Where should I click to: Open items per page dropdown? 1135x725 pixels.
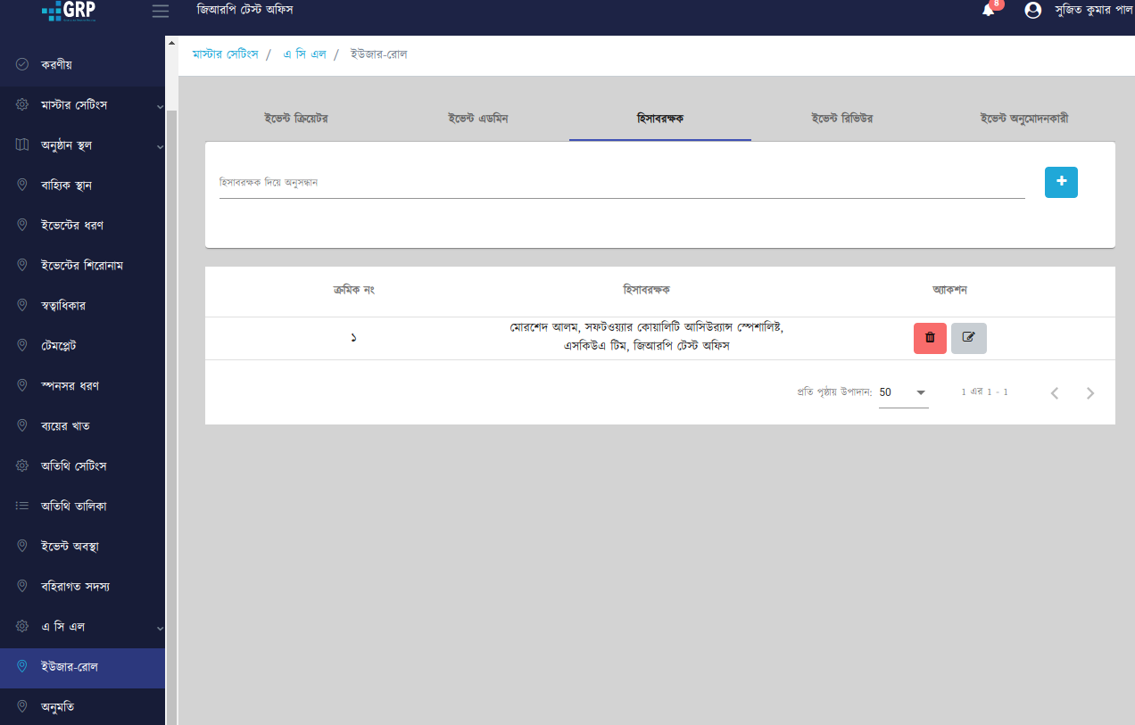click(x=903, y=392)
